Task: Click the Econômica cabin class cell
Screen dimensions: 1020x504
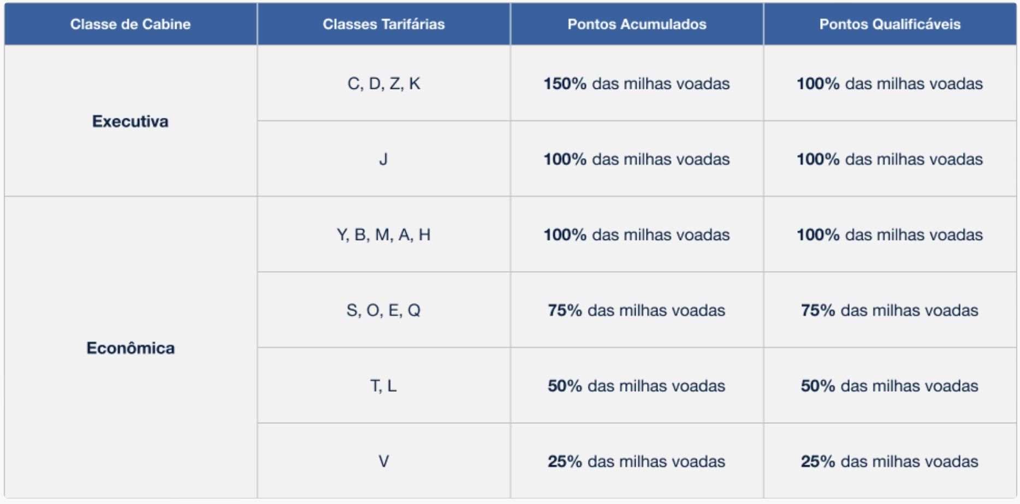Action: (131, 348)
